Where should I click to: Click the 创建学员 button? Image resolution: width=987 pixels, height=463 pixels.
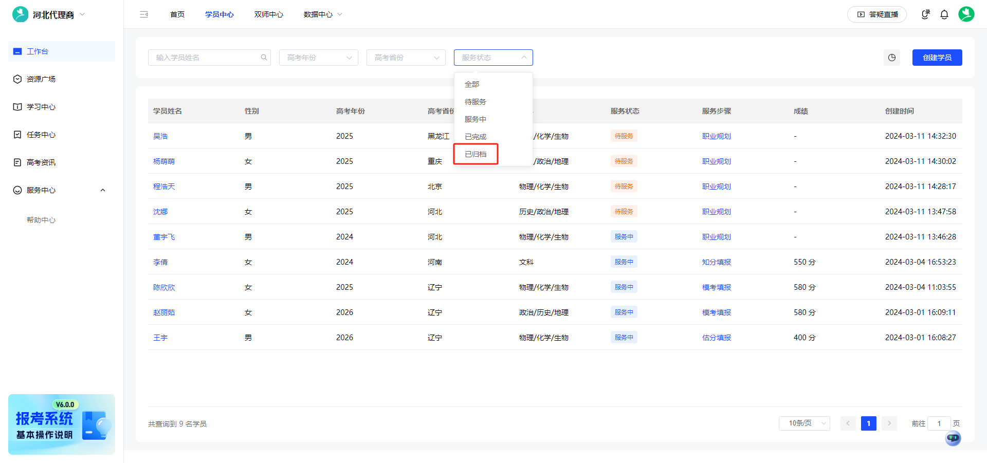click(x=937, y=58)
